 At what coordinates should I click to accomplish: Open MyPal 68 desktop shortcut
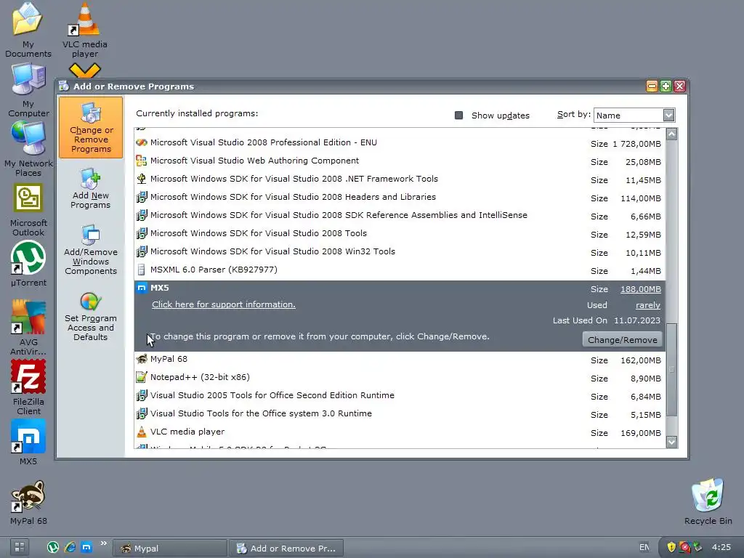(28, 503)
